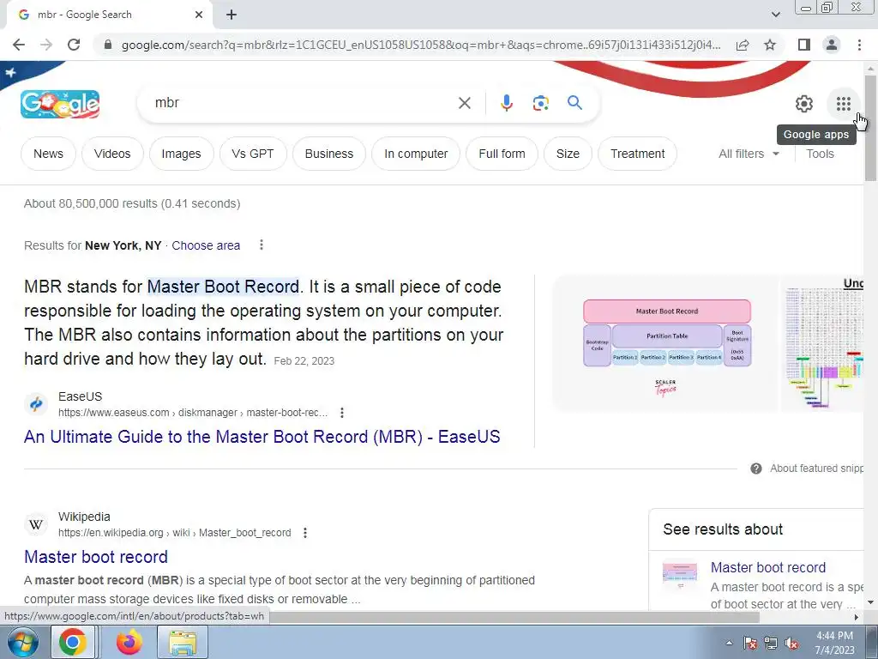The width and height of the screenshot is (878, 659).
Task: Expand the 'All filters' dropdown
Action: [749, 154]
